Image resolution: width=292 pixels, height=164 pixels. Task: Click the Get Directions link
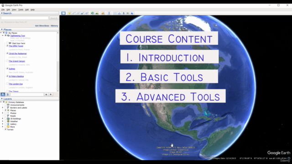click(42, 26)
